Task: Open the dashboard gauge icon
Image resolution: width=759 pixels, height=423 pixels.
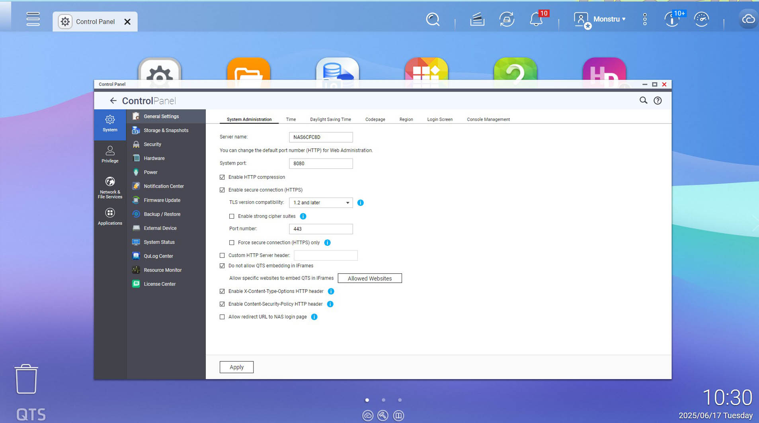Action: coord(701,19)
